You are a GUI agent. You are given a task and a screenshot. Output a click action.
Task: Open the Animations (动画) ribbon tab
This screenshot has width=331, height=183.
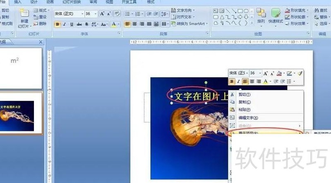tap(50, 2)
